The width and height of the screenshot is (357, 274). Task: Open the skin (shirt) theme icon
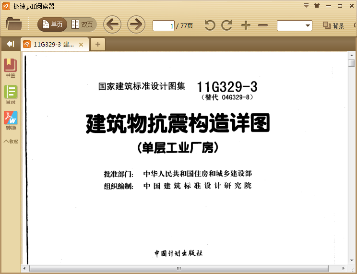(x=317, y=6)
